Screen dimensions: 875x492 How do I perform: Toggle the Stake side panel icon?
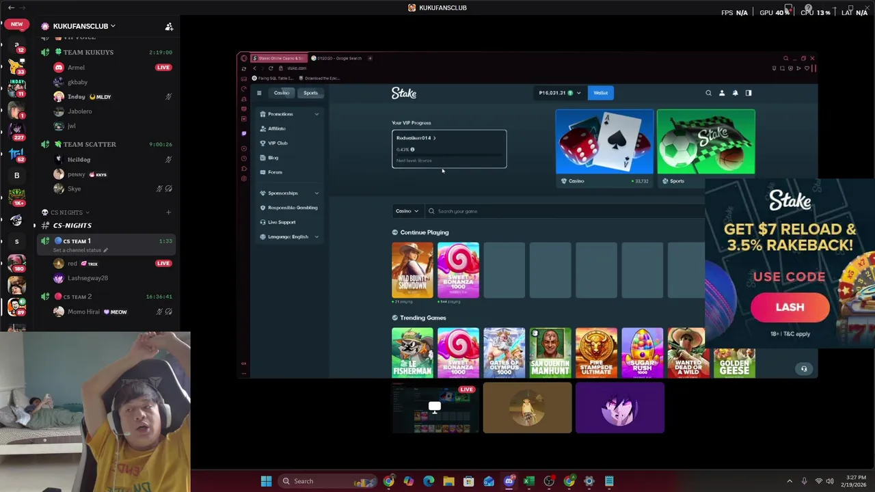[749, 93]
